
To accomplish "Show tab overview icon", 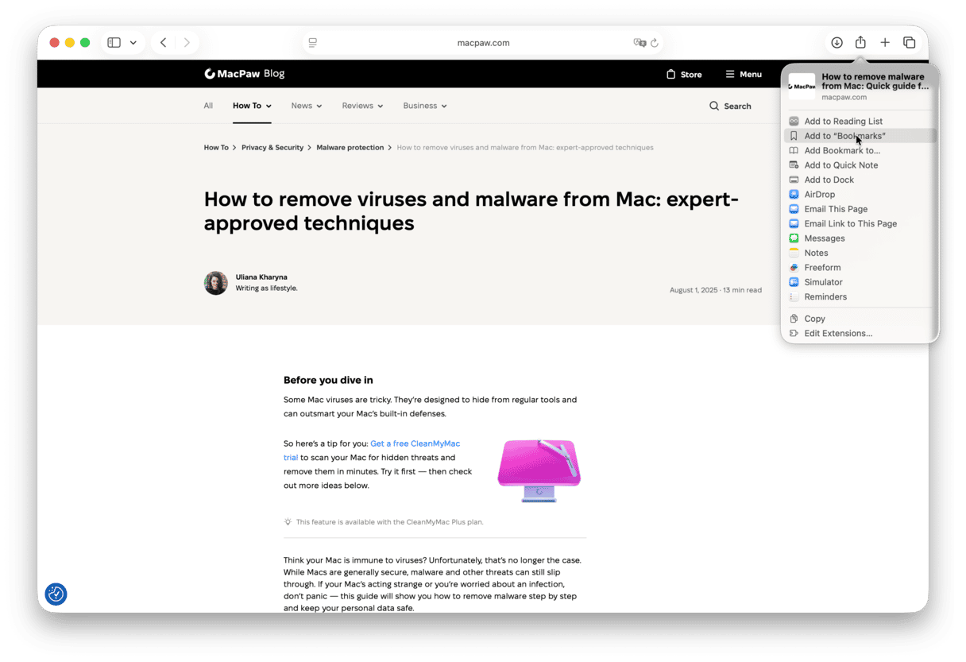I will click(x=910, y=43).
